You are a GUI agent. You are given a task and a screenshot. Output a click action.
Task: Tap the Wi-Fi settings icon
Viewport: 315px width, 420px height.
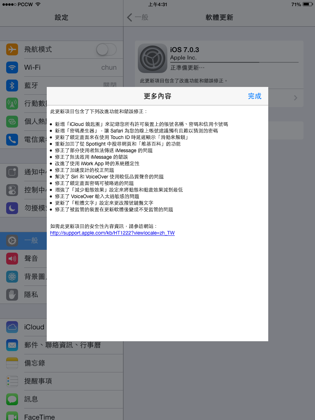click(12, 68)
